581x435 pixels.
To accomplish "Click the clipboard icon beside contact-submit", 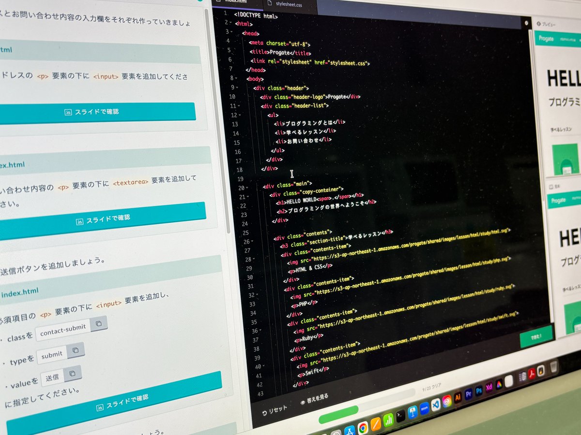I will click(99, 324).
